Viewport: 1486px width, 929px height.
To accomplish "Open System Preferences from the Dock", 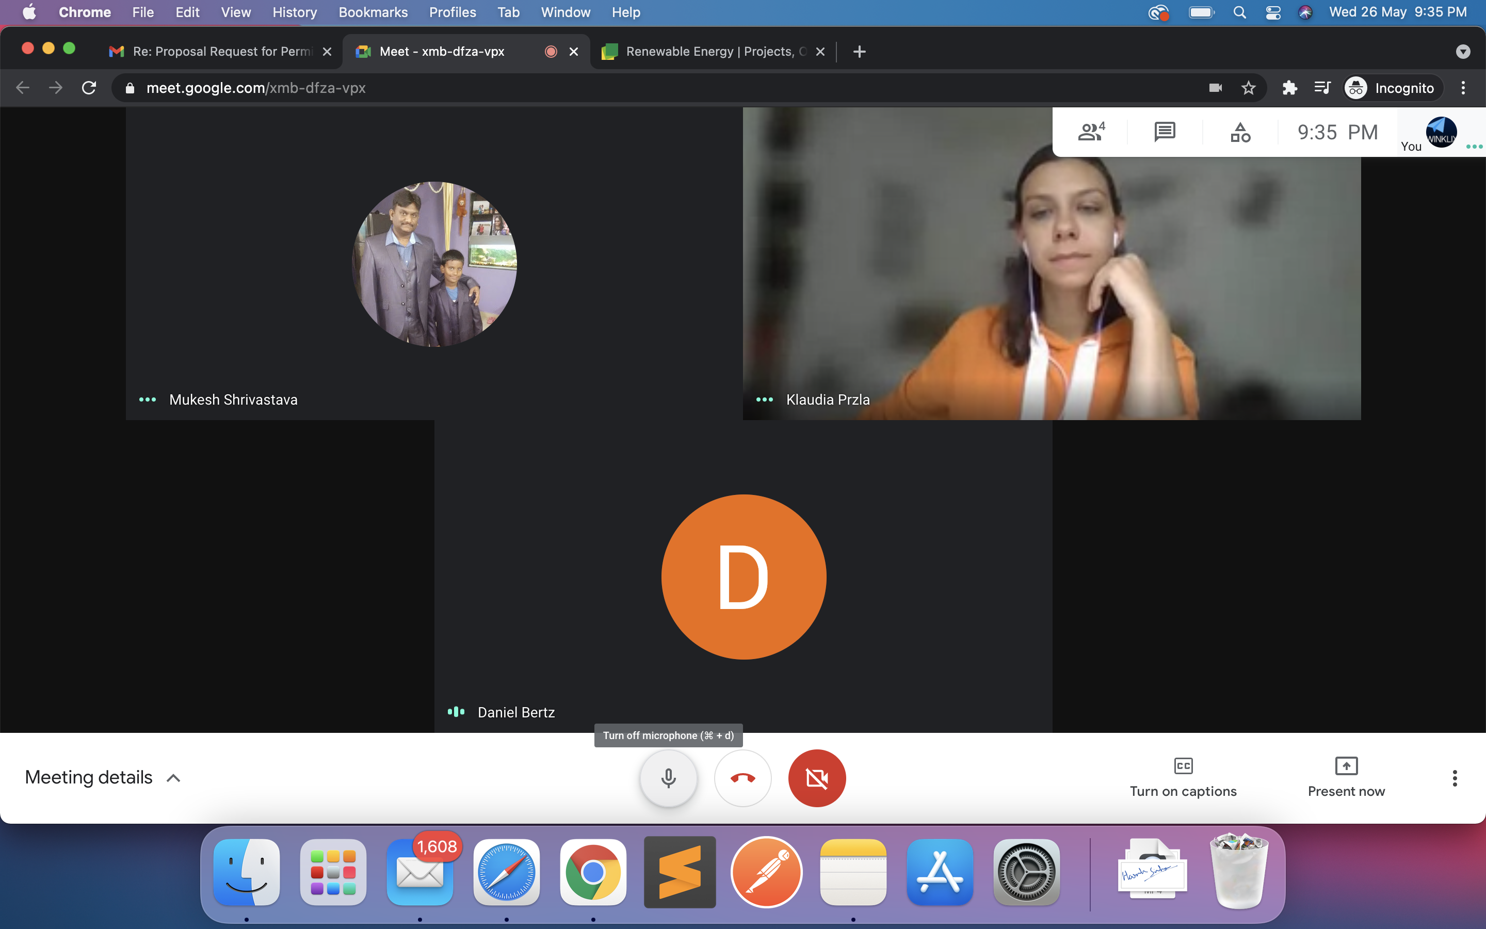I will (1027, 872).
